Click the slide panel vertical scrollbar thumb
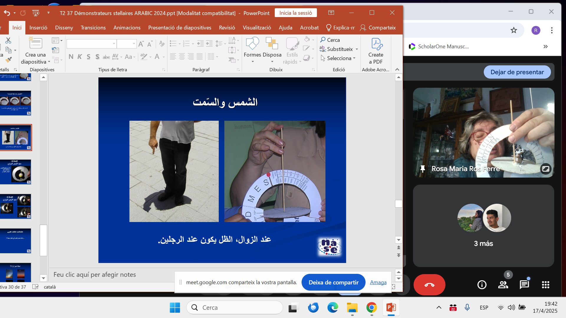566x318 pixels. 44,241
